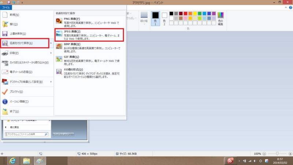Click the zoom slider handle
293x165 pixels.
point(277,154)
